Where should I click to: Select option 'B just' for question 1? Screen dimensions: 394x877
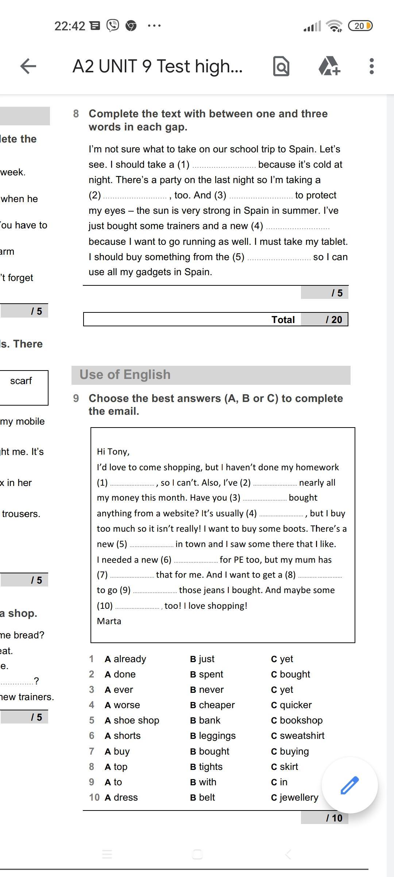coord(202,659)
